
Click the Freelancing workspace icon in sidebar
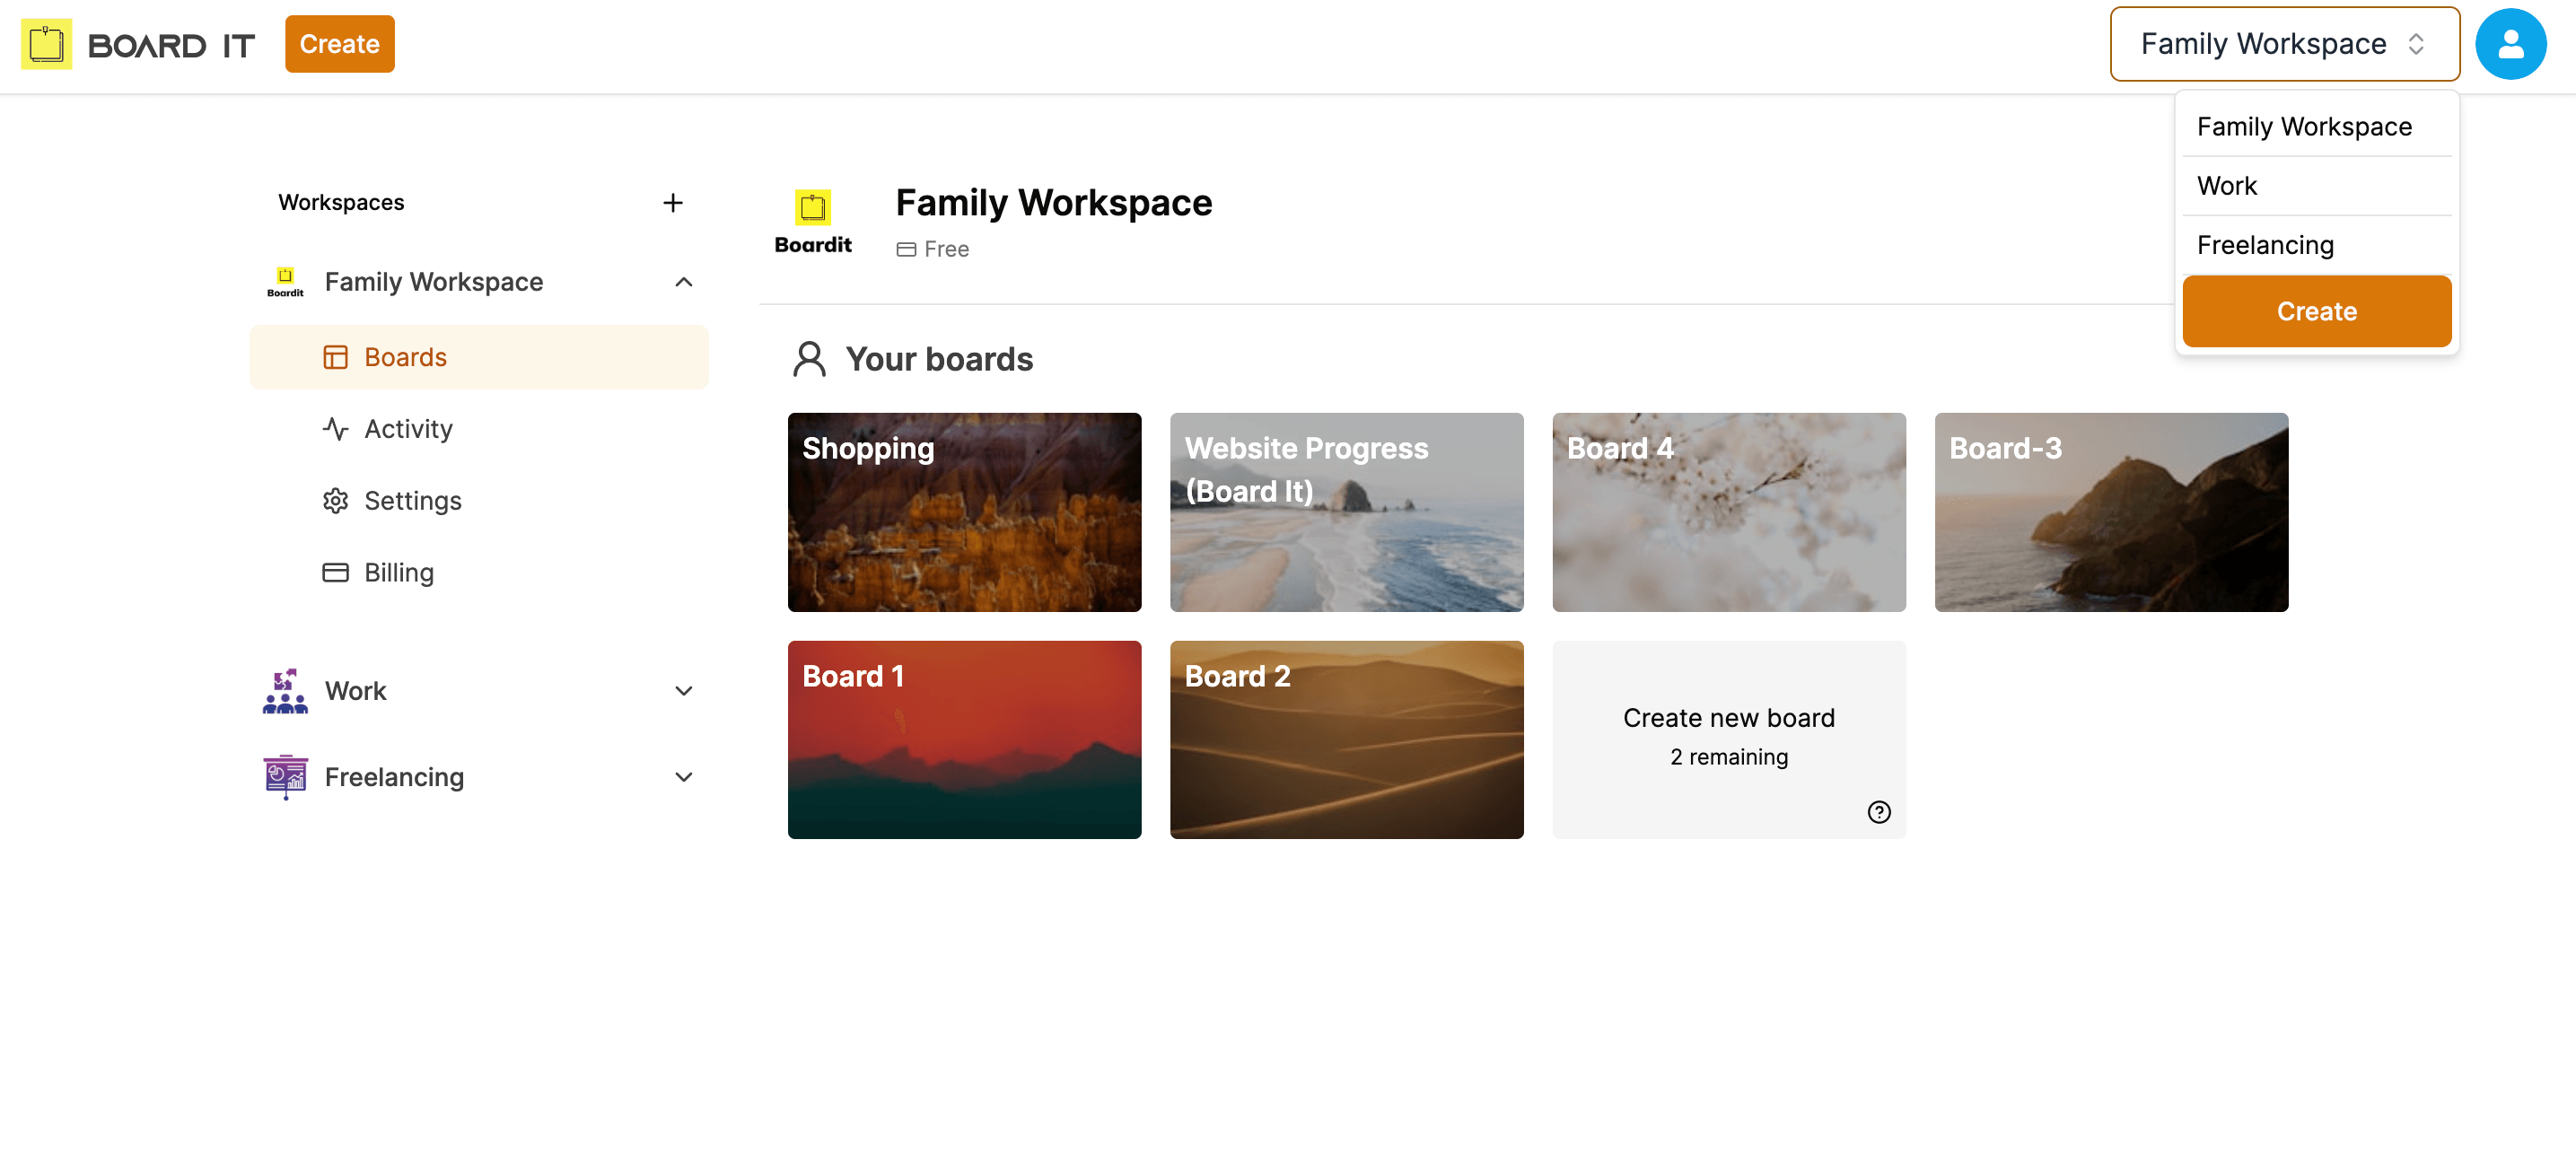point(285,777)
